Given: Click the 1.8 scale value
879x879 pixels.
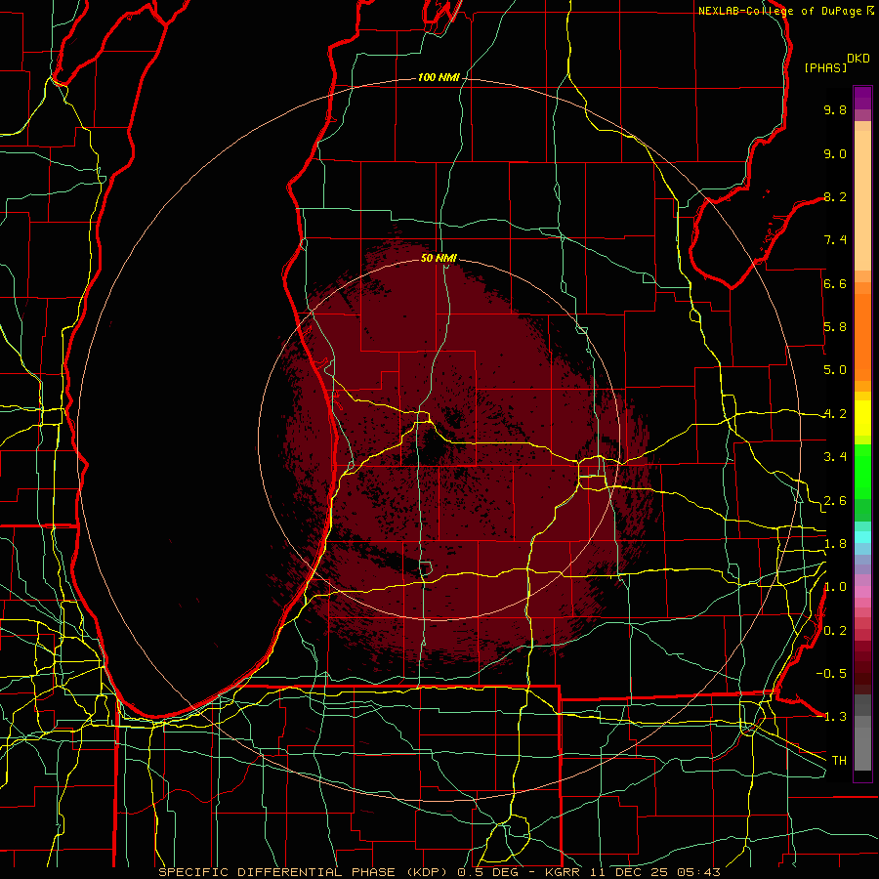Looking at the screenshot, I should click(x=835, y=544).
